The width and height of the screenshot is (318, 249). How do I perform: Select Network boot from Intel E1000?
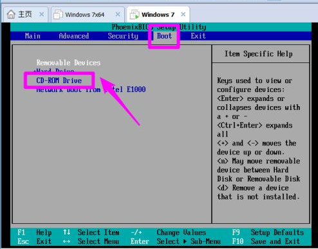click(x=91, y=89)
